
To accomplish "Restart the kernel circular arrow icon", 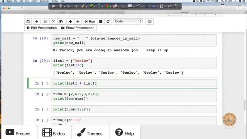I will pos(108,22).
